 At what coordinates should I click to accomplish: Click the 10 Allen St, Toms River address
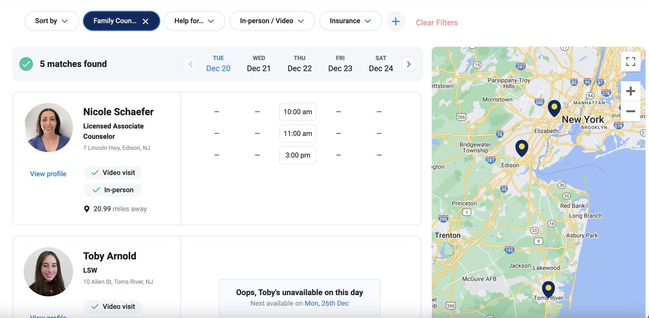[x=118, y=282]
